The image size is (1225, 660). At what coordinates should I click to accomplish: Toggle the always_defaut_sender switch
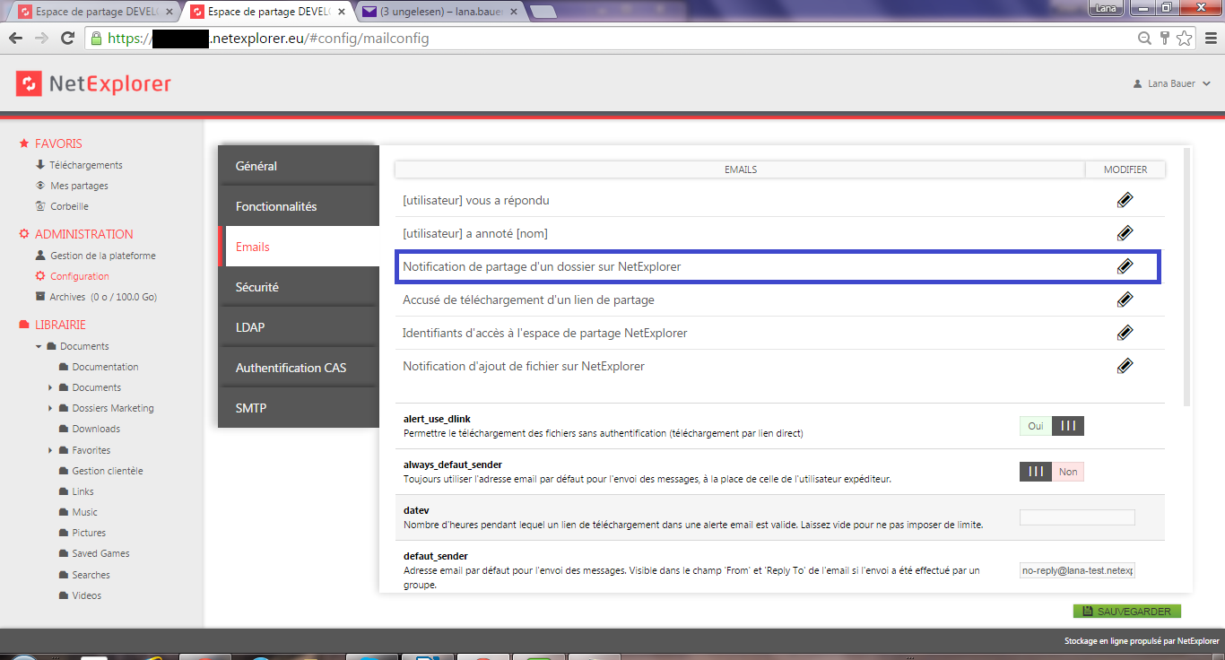tap(1052, 472)
